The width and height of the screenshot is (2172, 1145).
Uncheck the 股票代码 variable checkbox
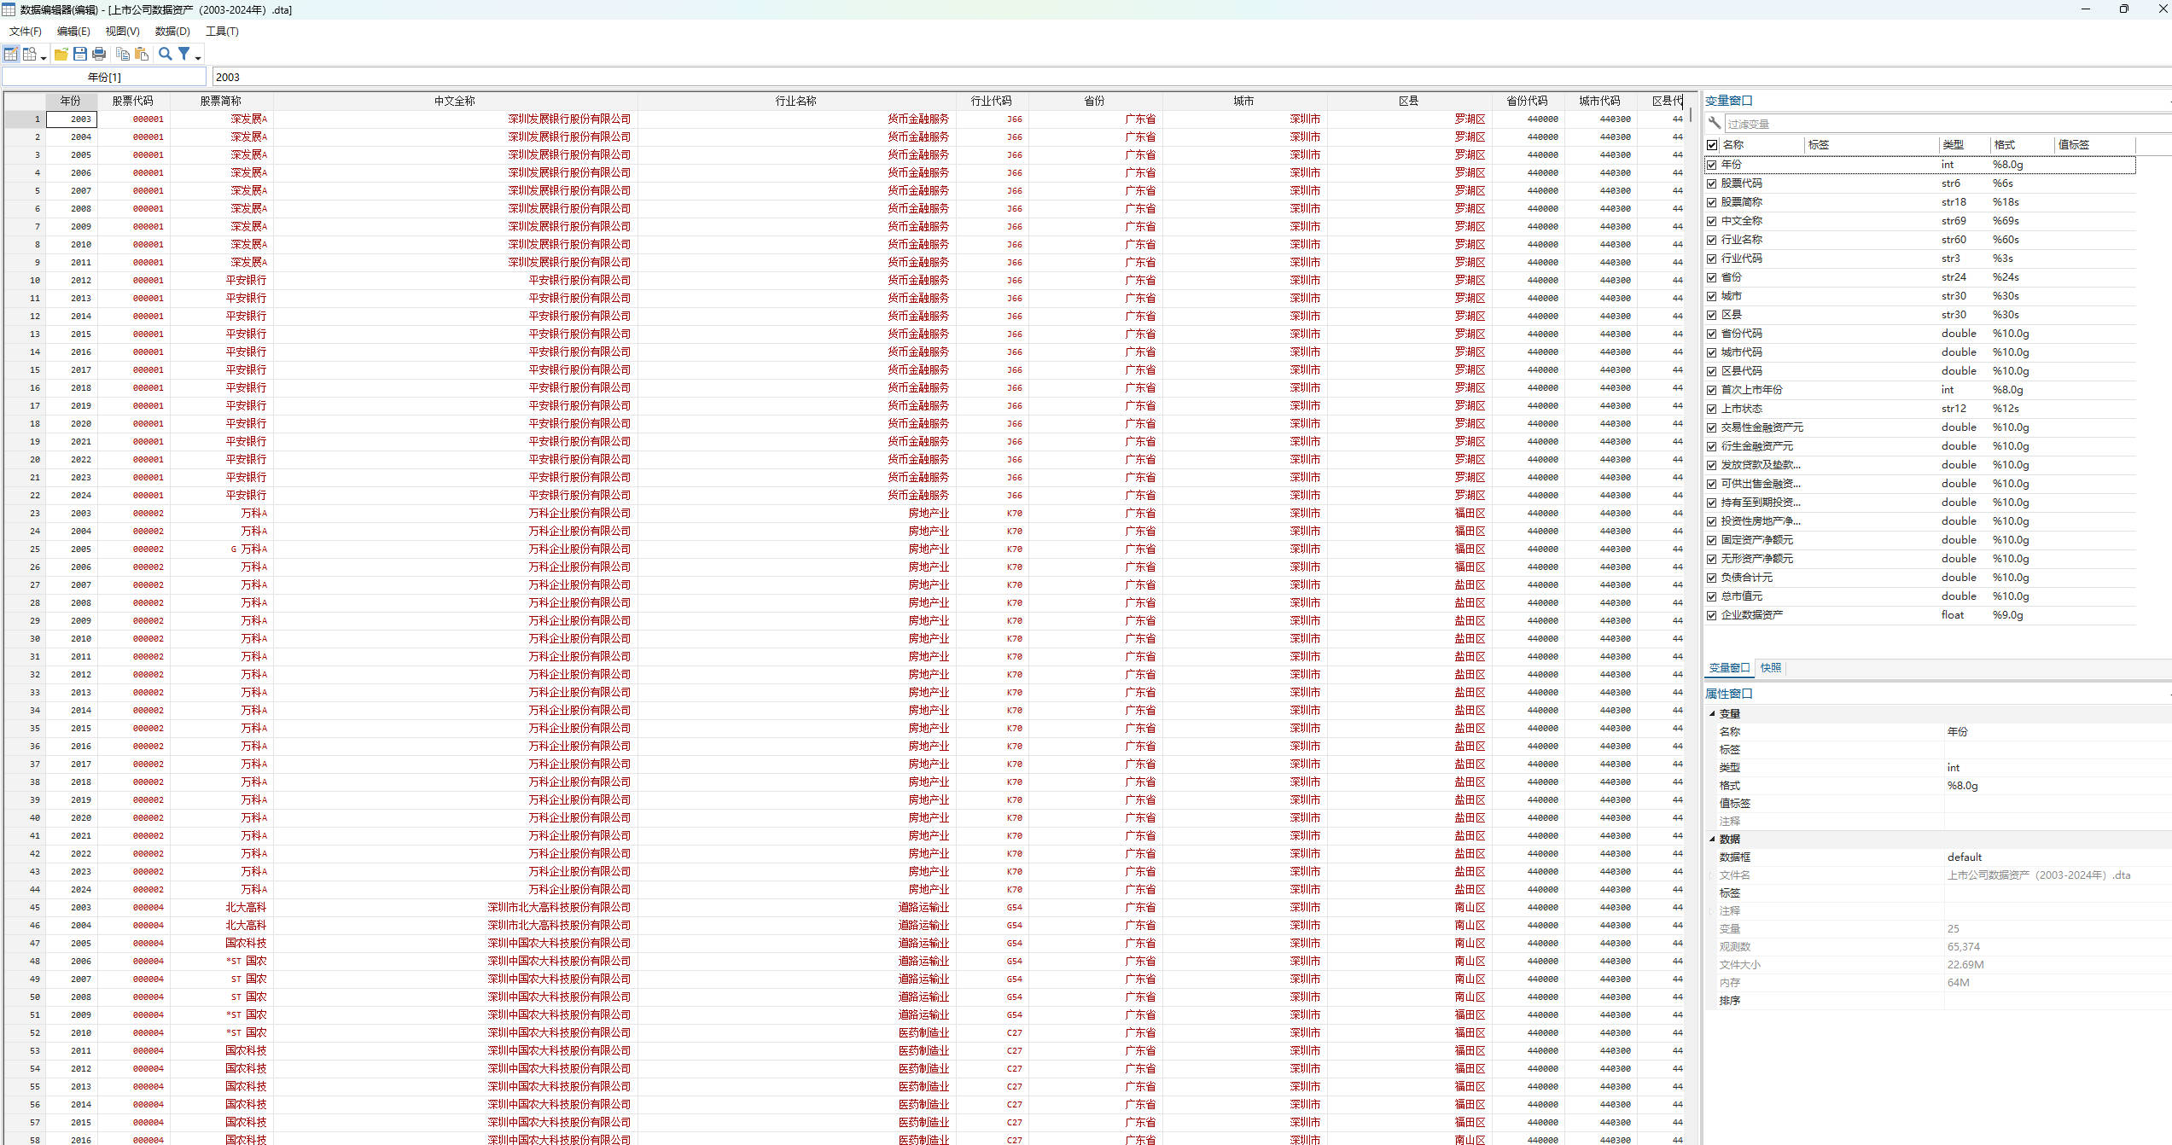click(x=1712, y=183)
